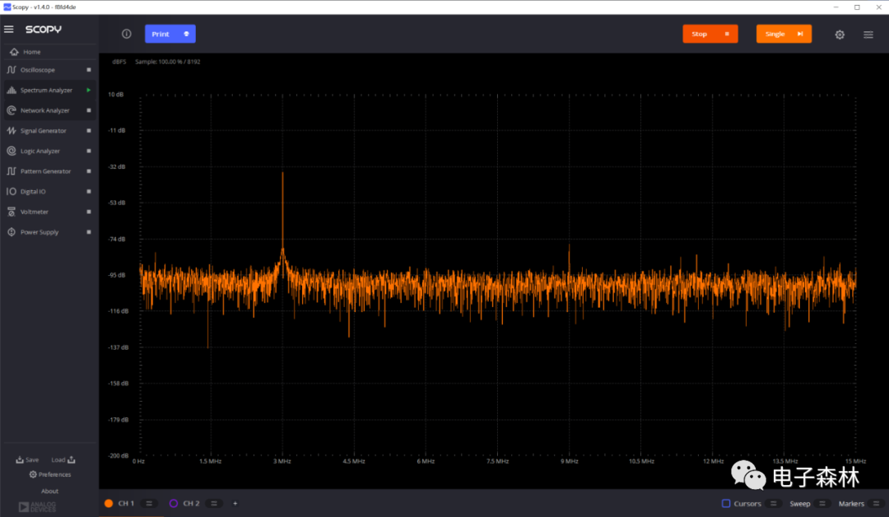Viewport: 889px width, 517px height.
Task: Click the Digital IO icon
Action: [x=12, y=192]
